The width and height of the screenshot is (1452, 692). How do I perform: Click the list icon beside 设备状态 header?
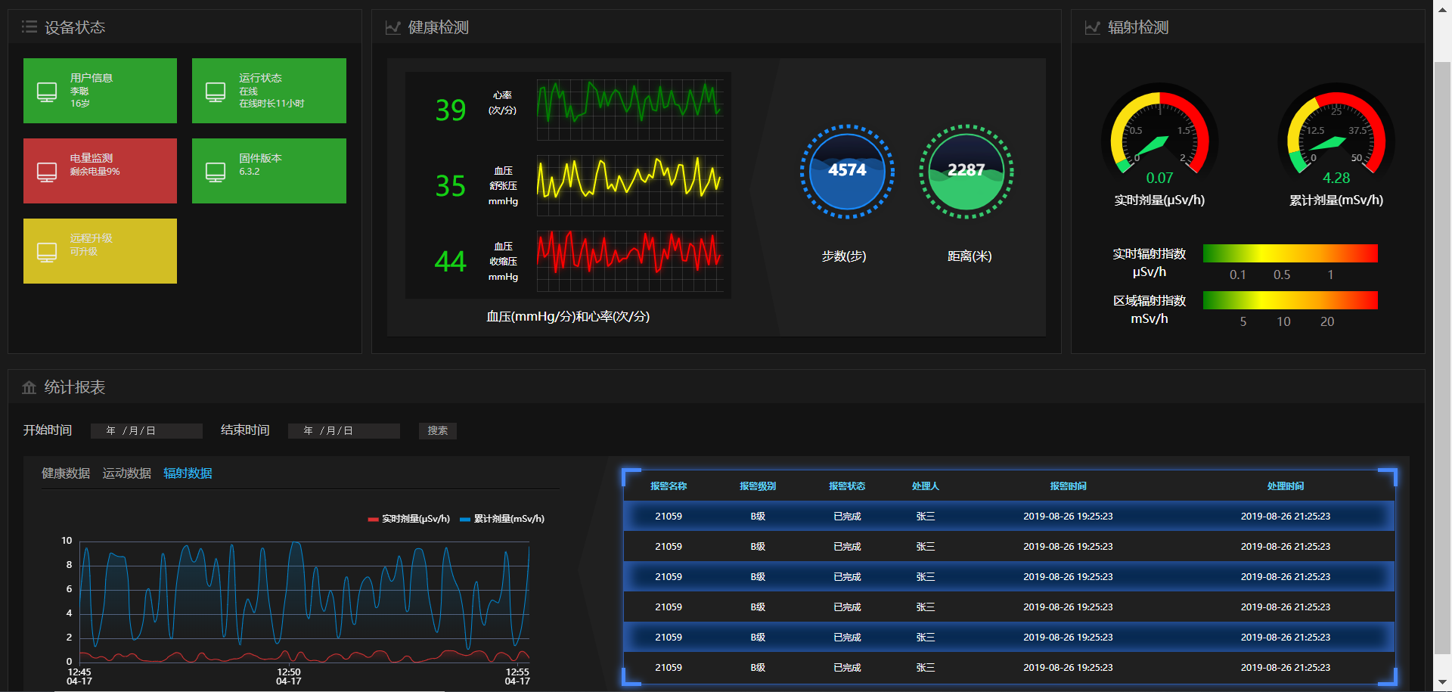[29, 27]
